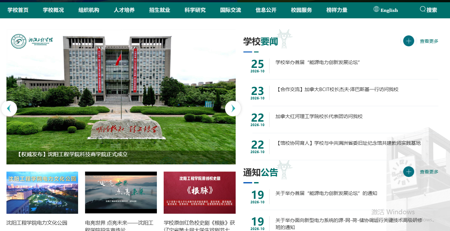Open the 学校首页 menu item
Viewport: 450px width, 231px height.
[18, 10]
